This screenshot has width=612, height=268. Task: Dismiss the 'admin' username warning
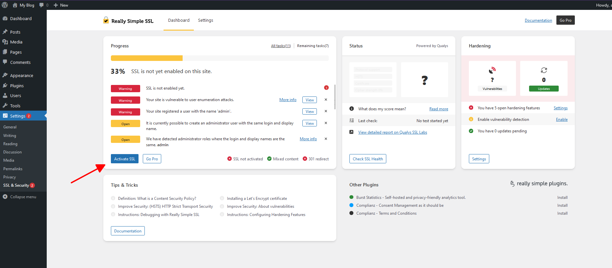click(x=326, y=111)
